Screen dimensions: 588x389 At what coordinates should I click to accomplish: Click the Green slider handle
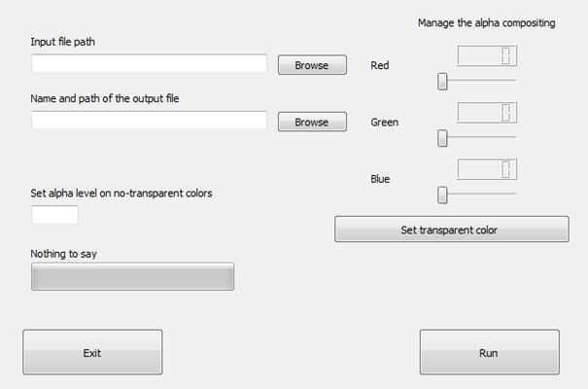[x=442, y=138]
